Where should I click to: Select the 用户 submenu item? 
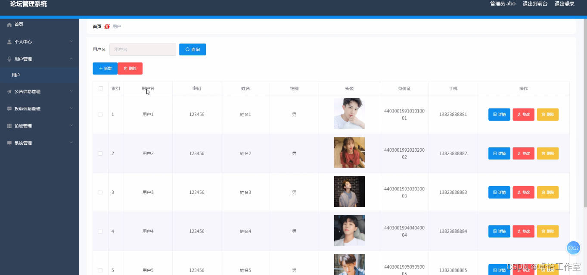40,75
